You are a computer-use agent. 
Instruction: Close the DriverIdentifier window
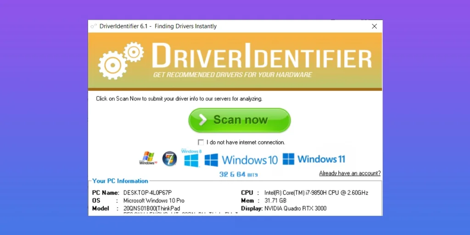pyautogui.click(x=374, y=26)
